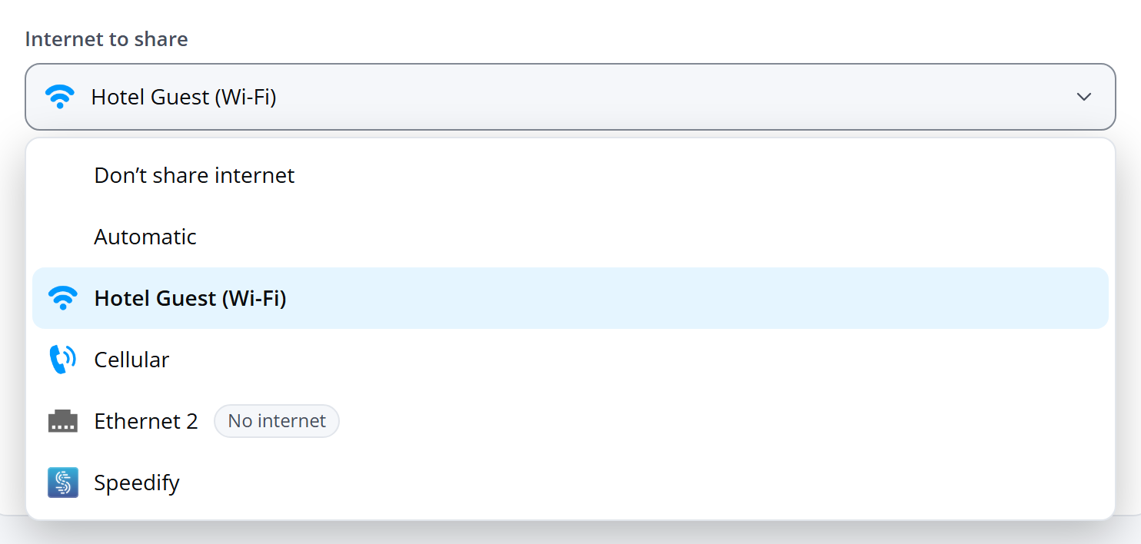
Task: Choose Speedify from the list
Action: pos(570,483)
